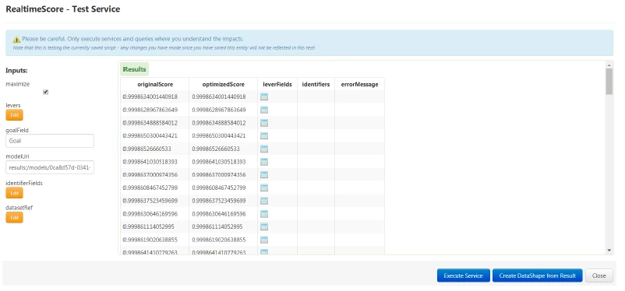Open leverFields infotable for row 0.9998628967863649
Screen dimensions: 625x291
point(264,110)
